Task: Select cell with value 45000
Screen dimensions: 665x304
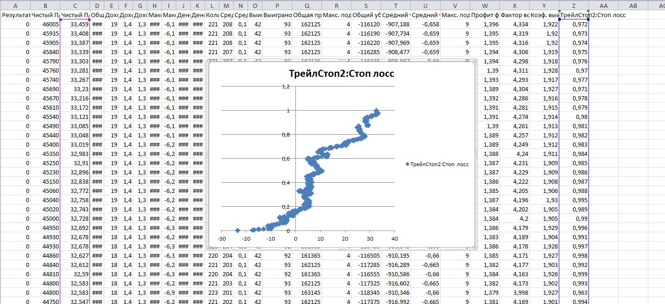Action: coord(45,218)
